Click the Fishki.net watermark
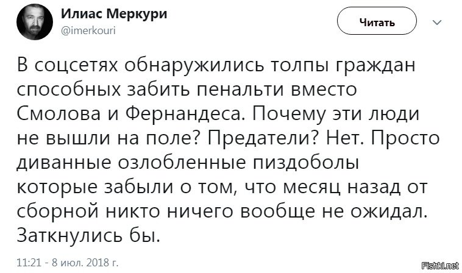Screen dimensions: 462x273 tap(440, 266)
